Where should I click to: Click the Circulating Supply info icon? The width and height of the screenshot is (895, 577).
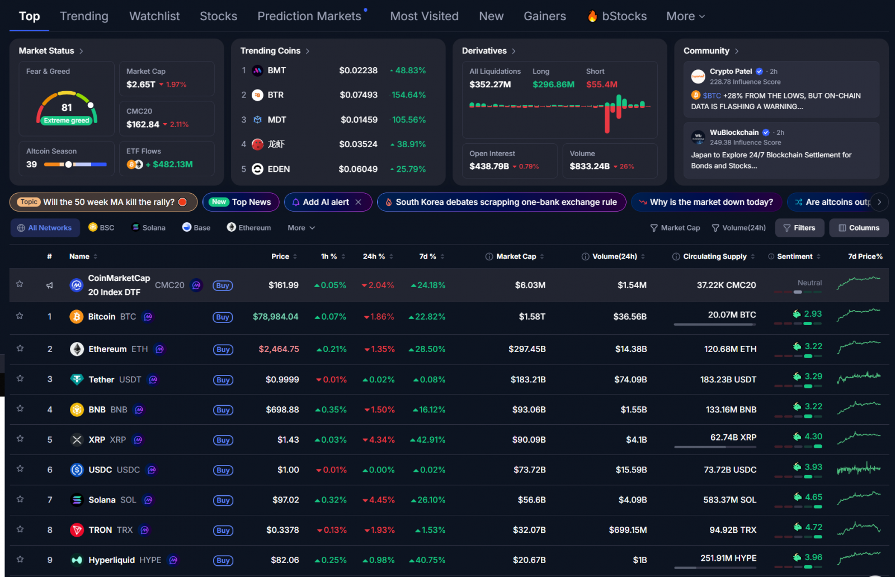tap(676, 257)
